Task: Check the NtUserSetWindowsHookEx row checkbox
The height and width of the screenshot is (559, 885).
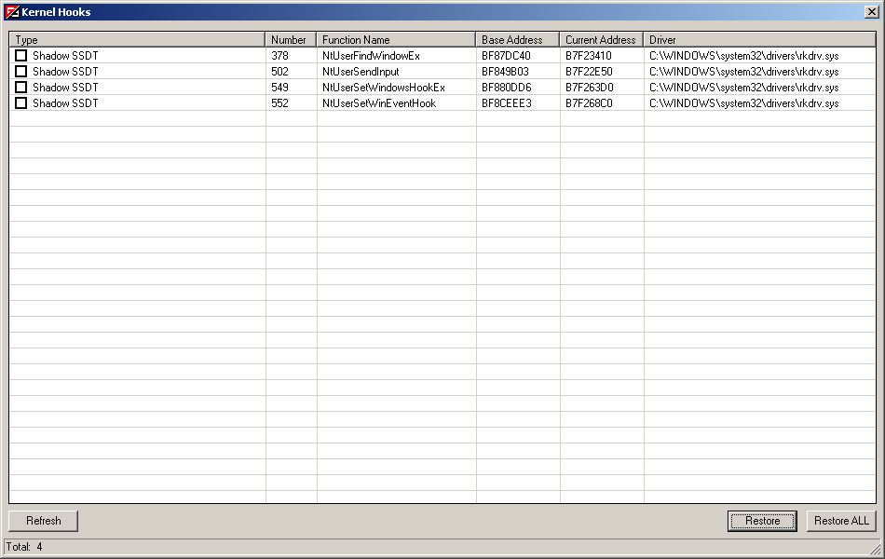Action: [x=20, y=87]
